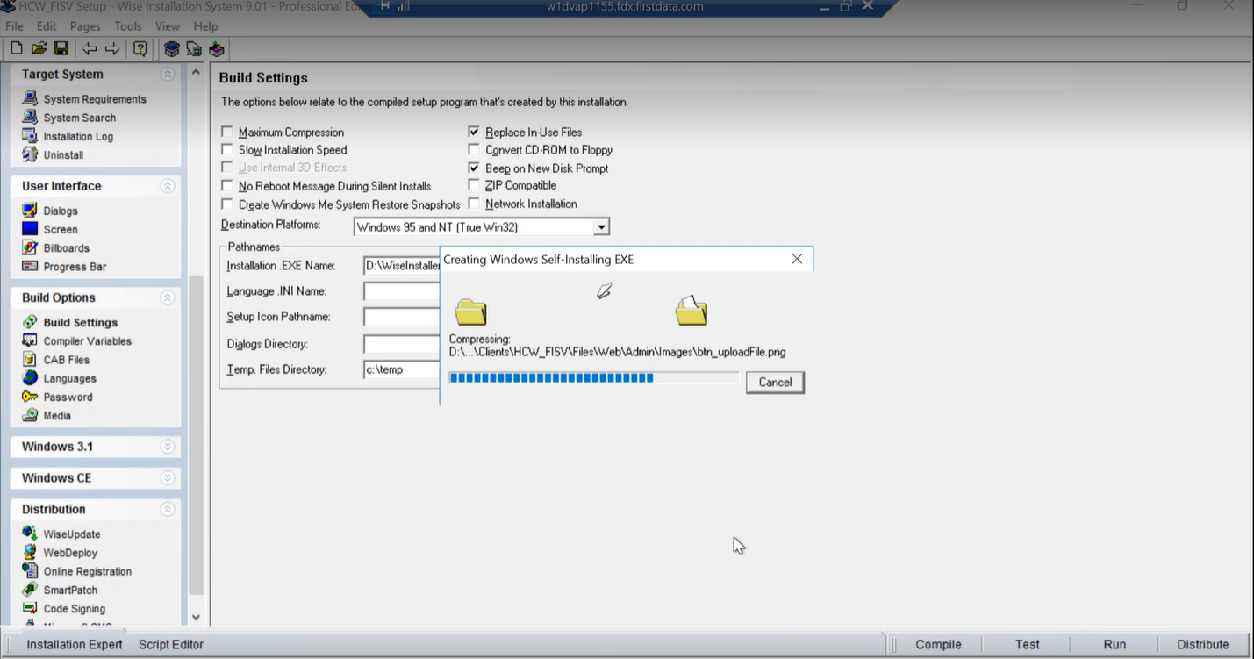Select the blue Screen page icon
The width and height of the screenshot is (1254, 659).
[x=30, y=229]
